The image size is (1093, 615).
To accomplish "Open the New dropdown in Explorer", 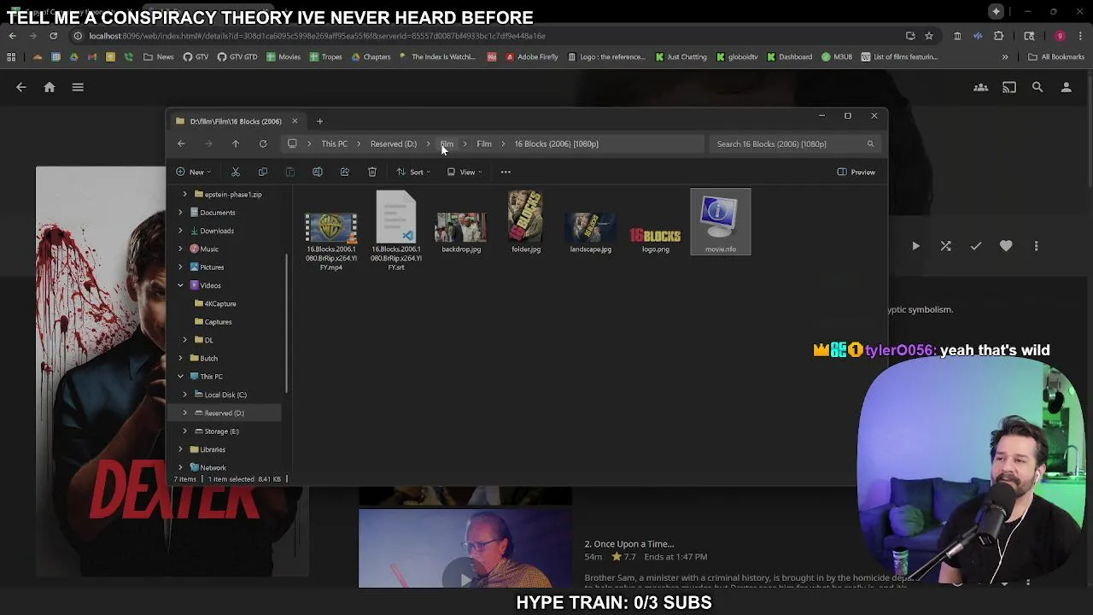I will click(x=194, y=172).
